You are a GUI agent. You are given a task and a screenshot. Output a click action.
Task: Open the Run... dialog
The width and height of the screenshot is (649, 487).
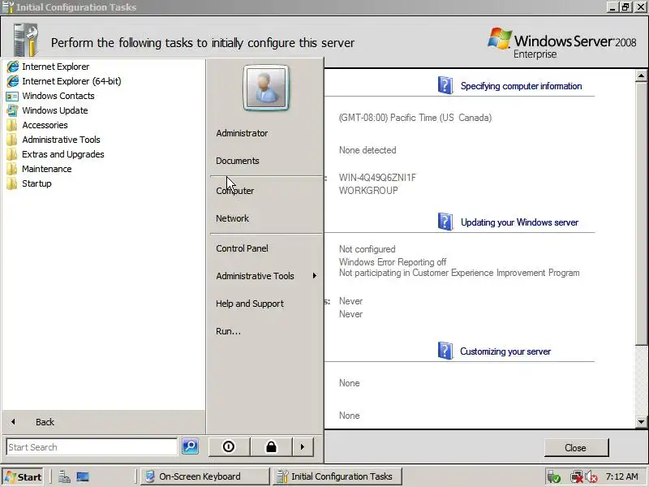(229, 331)
